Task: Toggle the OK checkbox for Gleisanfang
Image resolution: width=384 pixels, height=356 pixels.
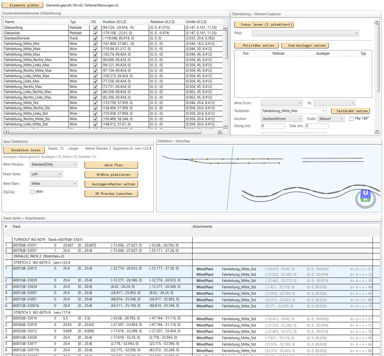Action: click(95, 28)
